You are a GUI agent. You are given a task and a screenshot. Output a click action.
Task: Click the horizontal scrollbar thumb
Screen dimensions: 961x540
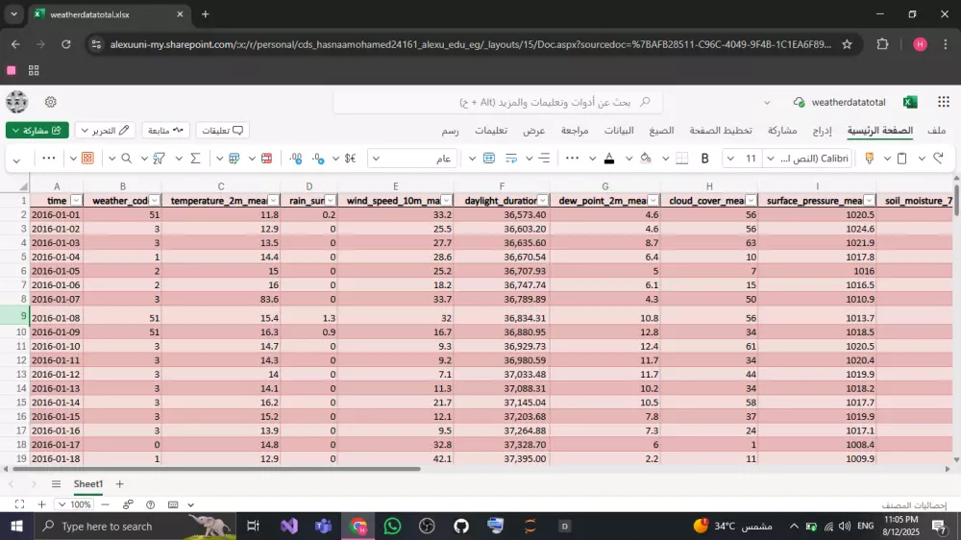216,469
